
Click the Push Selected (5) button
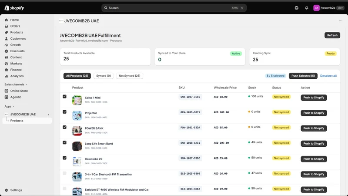(303, 76)
